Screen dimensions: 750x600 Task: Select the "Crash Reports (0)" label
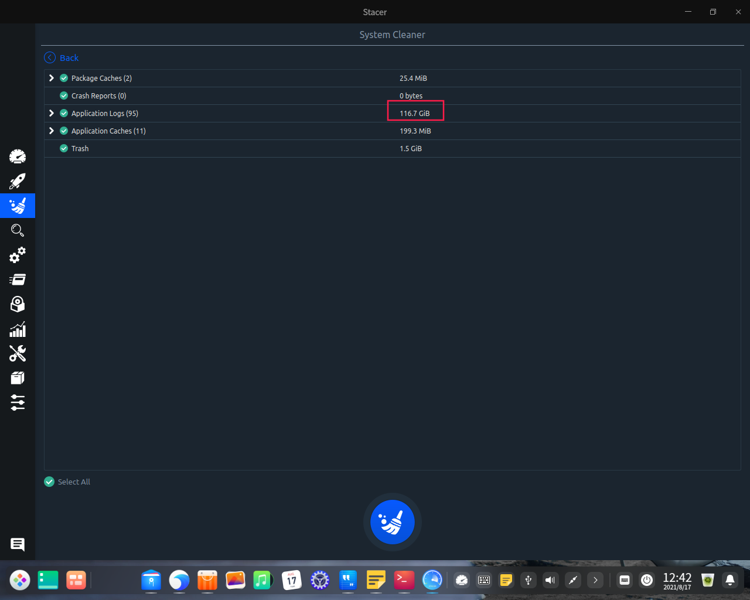pyautogui.click(x=98, y=96)
